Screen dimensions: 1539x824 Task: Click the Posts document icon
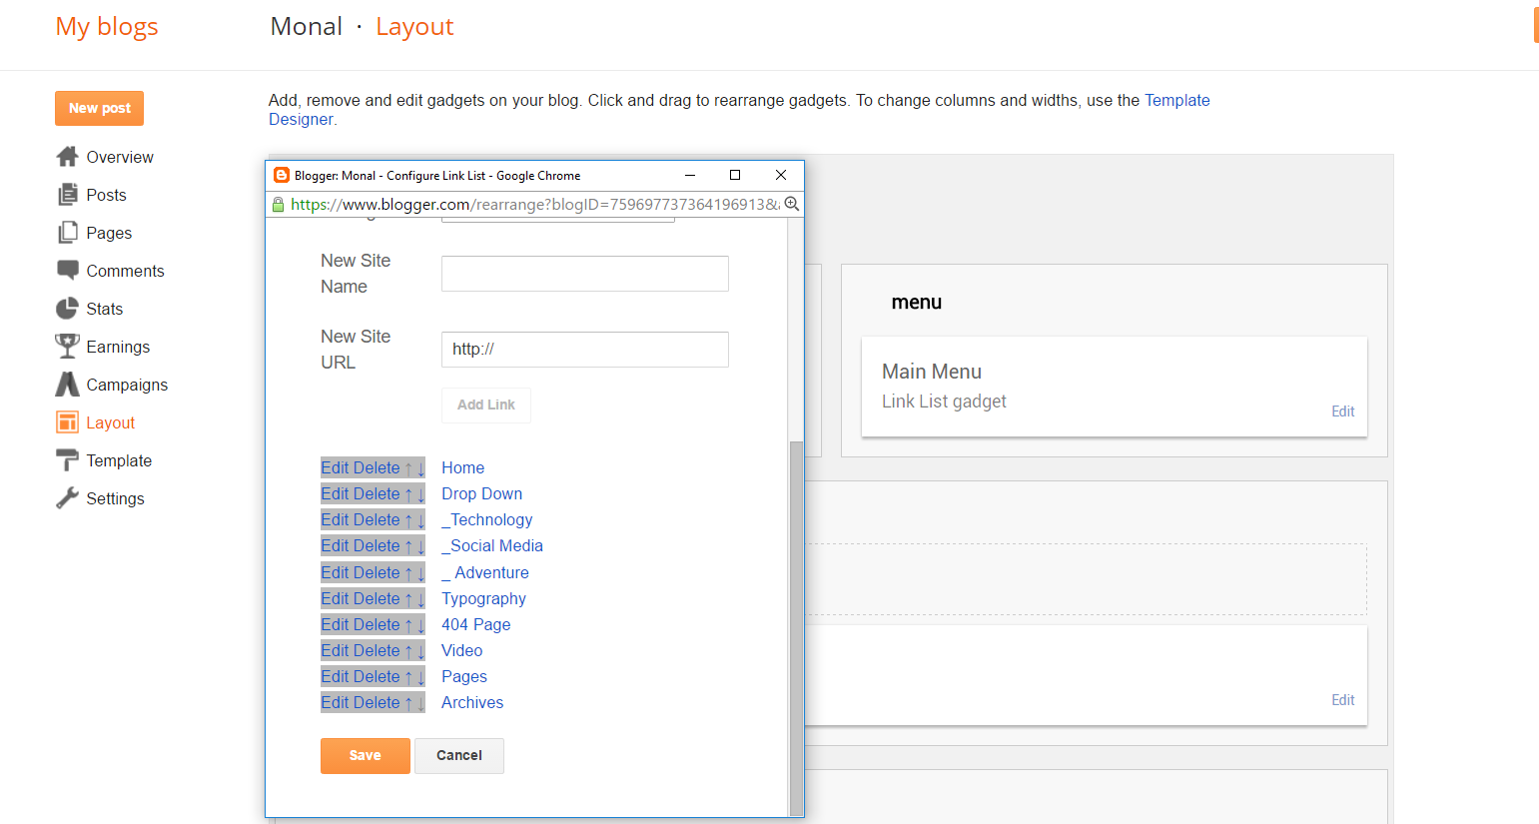[x=67, y=195]
